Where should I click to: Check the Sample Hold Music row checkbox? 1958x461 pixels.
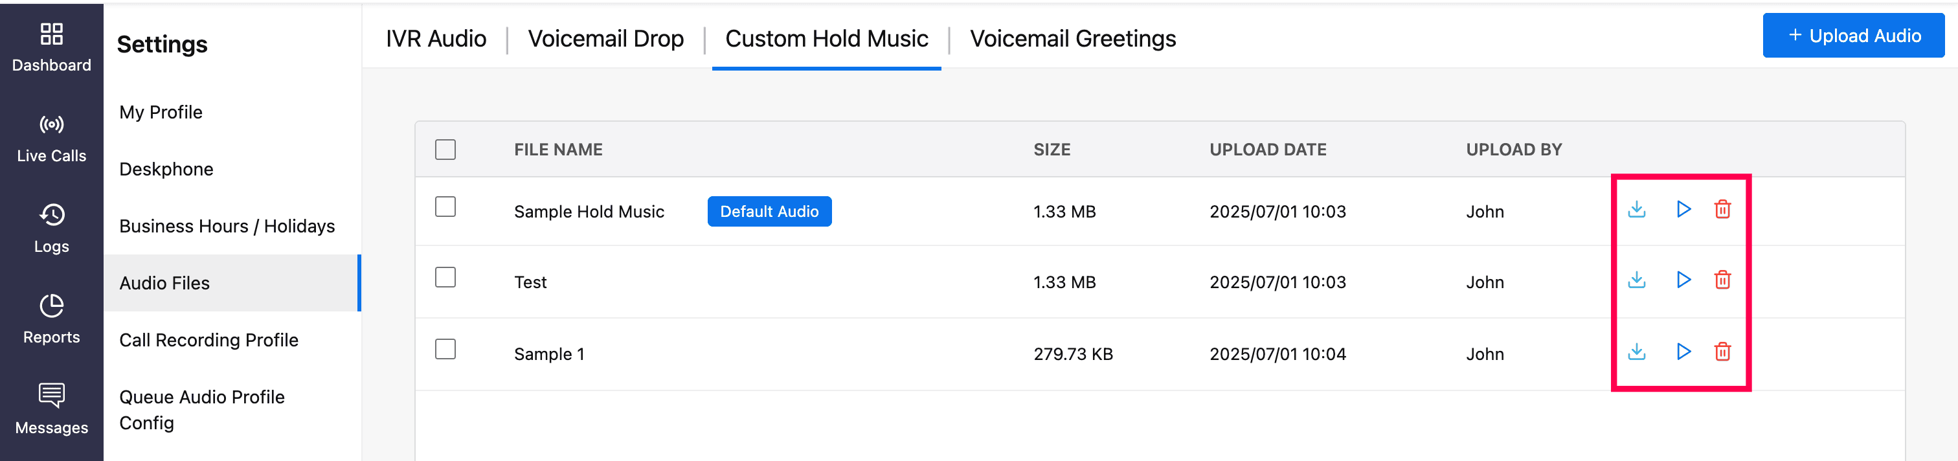coord(445,207)
